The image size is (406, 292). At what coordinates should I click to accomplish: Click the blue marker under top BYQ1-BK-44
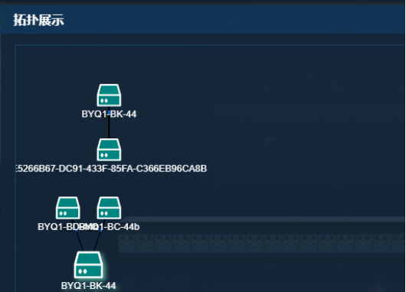point(109,112)
